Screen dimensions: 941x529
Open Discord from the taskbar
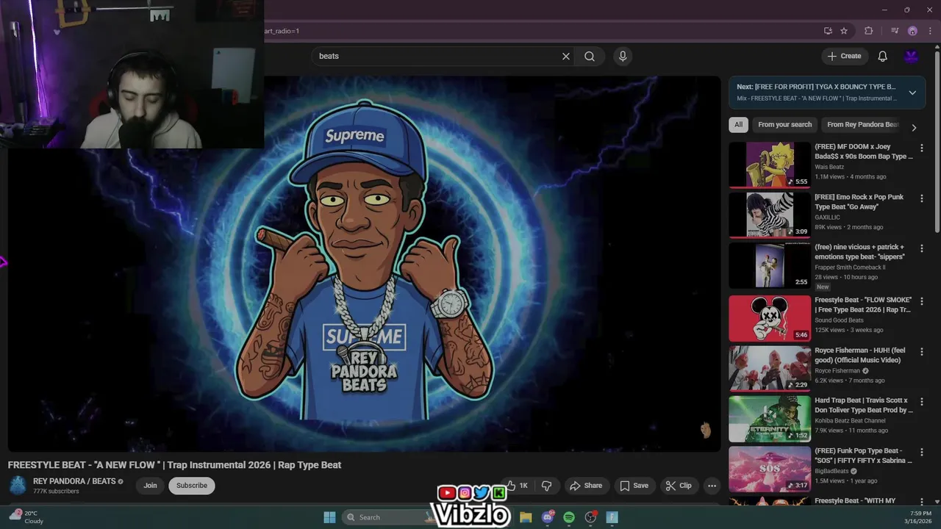pyautogui.click(x=548, y=517)
